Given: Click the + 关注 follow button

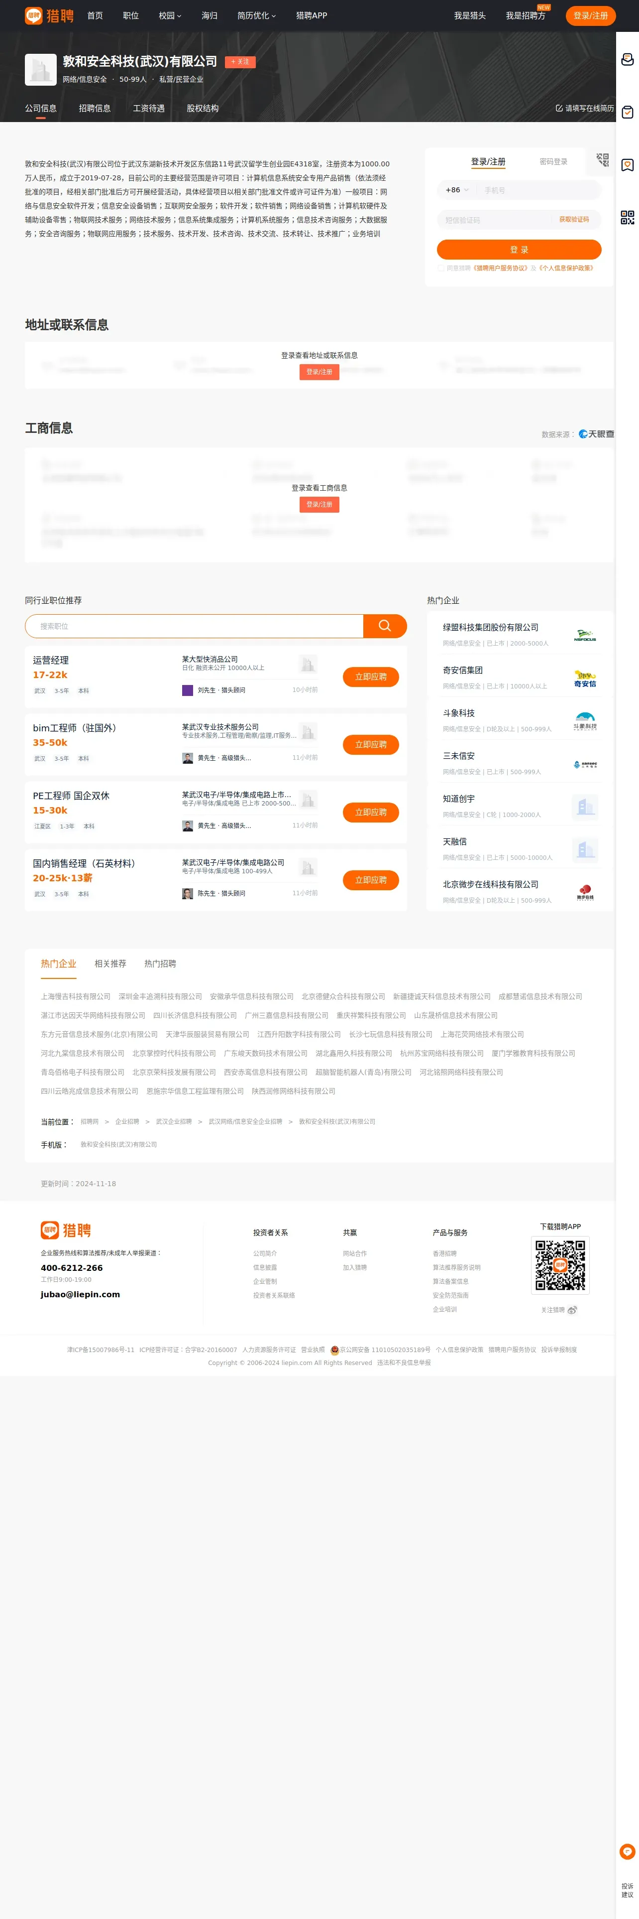Looking at the screenshot, I should tap(240, 62).
